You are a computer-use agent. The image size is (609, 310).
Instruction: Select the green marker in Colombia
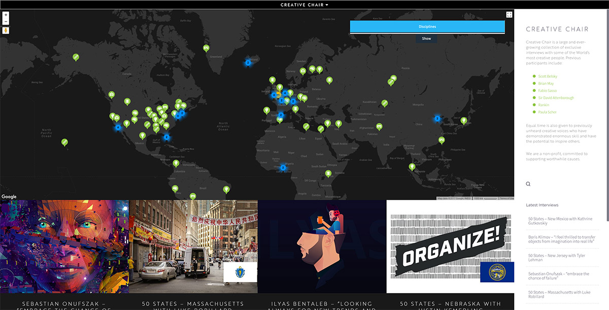(176, 164)
